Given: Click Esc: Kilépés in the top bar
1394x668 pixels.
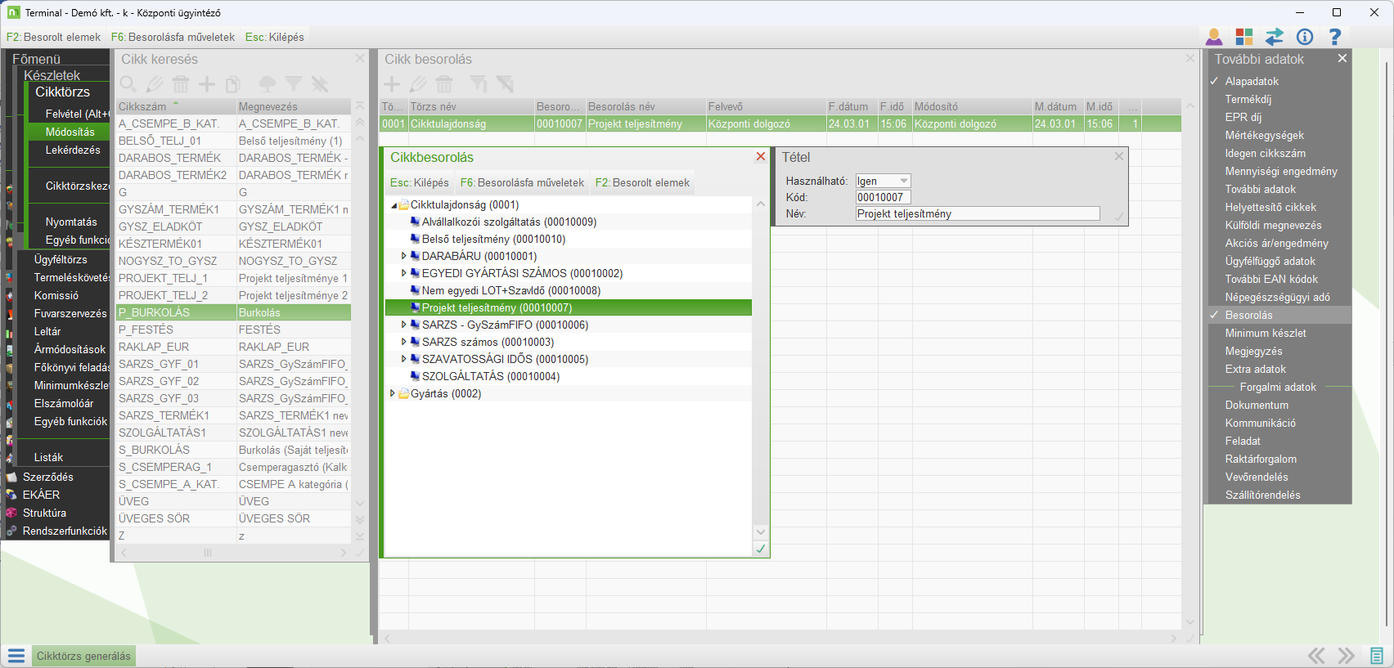Looking at the screenshot, I should point(274,37).
